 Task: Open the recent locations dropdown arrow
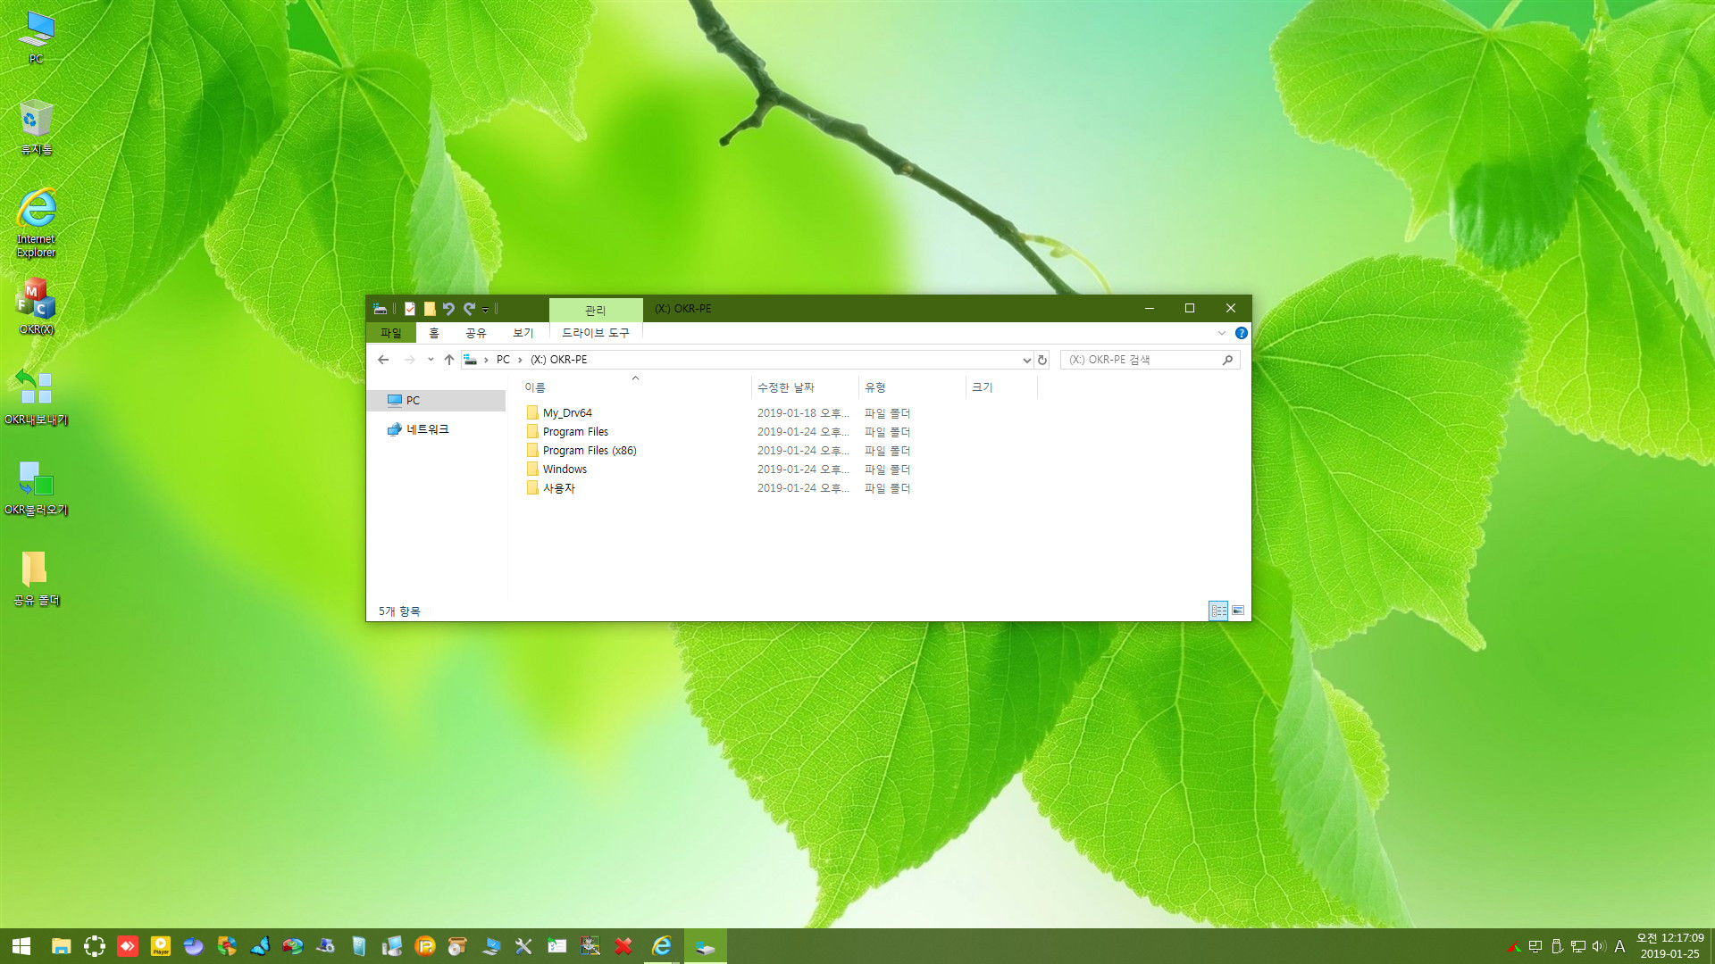click(431, 360)
